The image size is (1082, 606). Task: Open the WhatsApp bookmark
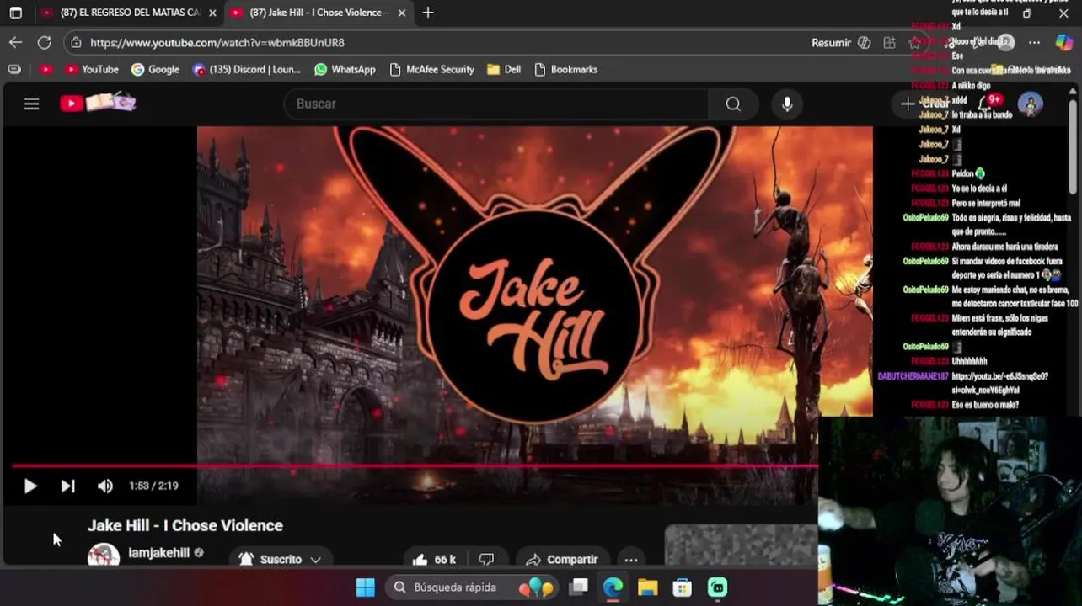pyautogui.click(x=345, y=69)
